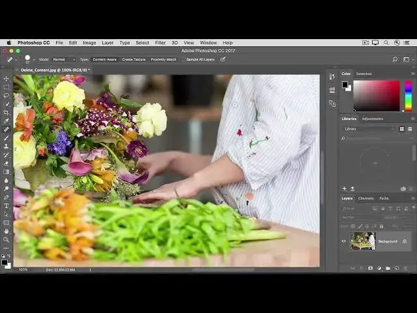Image resolution: width=417 pixels, height=313 pixels.
Task: Create new fill or adjustment layer
Action: pos(379,268)
